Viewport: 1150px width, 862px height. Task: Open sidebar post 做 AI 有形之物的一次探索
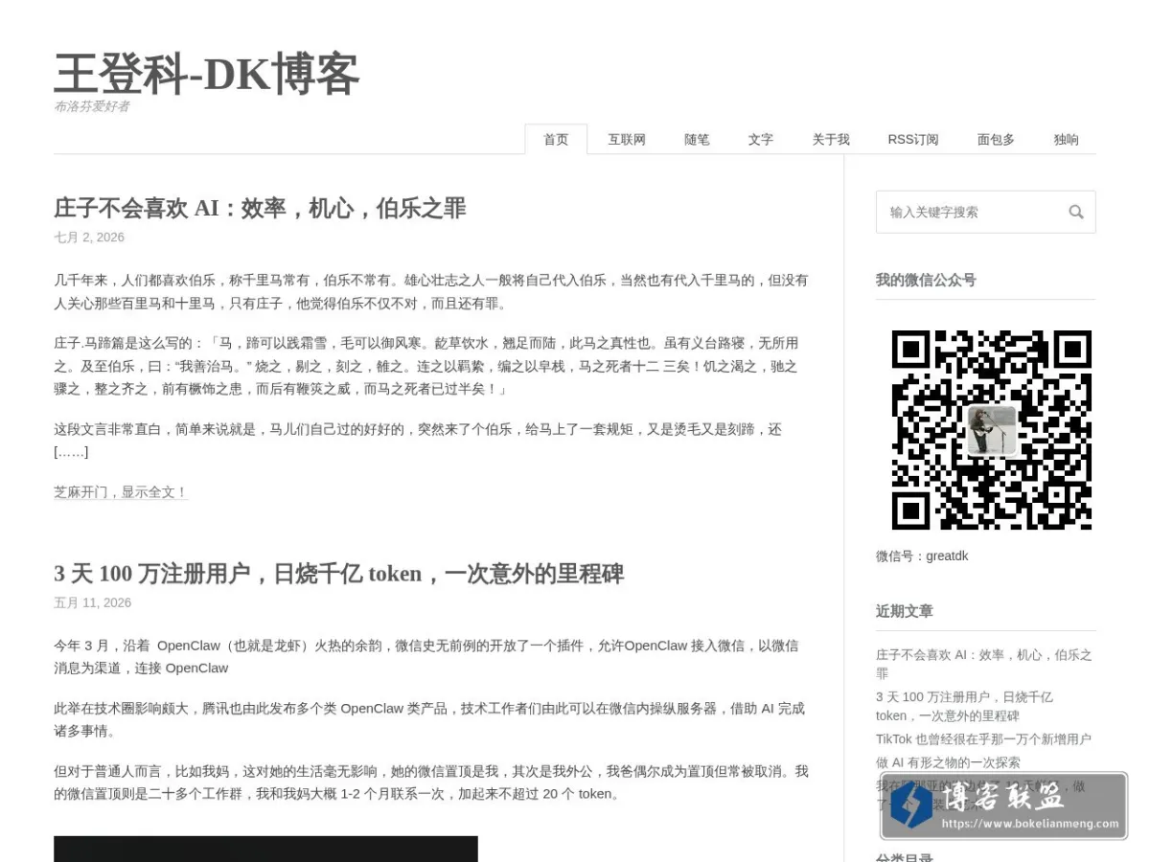[948, 762]
